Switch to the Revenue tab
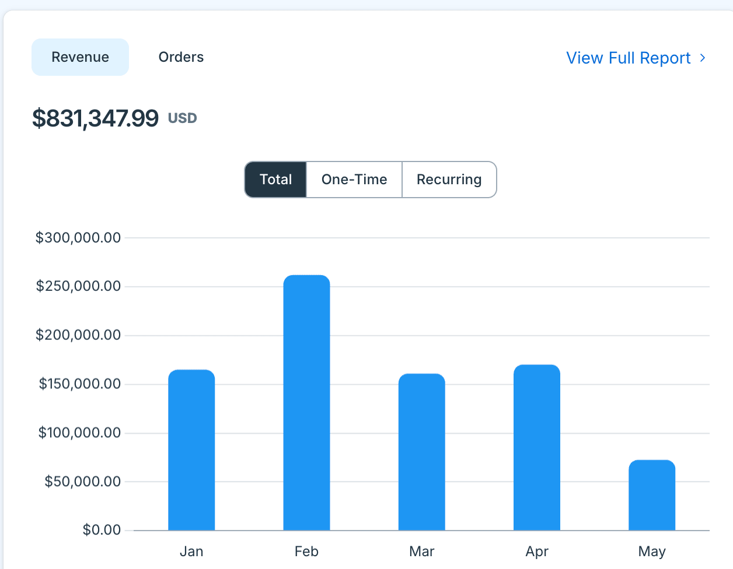The image size is (733, 569). pyautogui.click(x=80, y=57)
